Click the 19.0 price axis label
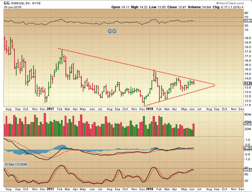 coord(248,38)
